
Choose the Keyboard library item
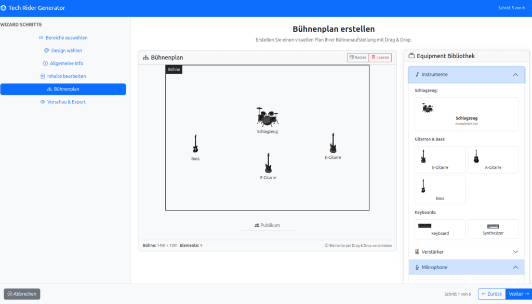coord(440,229)
